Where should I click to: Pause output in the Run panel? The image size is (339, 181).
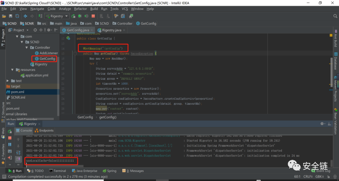click(10, 145)
